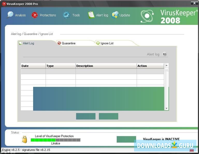Sort table by Action column header

[x=150, y=66]
